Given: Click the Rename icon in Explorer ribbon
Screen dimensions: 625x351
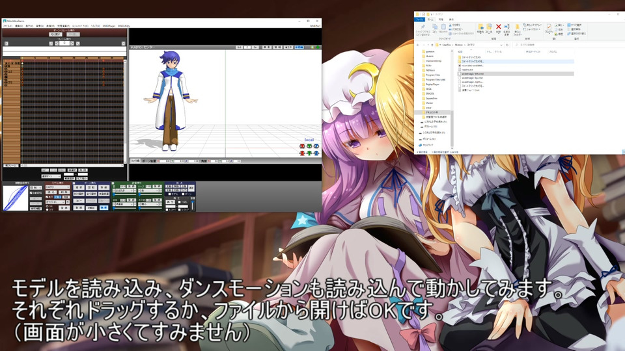Looking at the screenshot, I should (507, 27).
